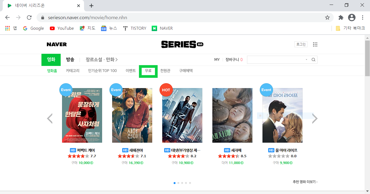The image size is (370, 194).
Task: Open the 천원관 submenu
Action: pos(165,71)
